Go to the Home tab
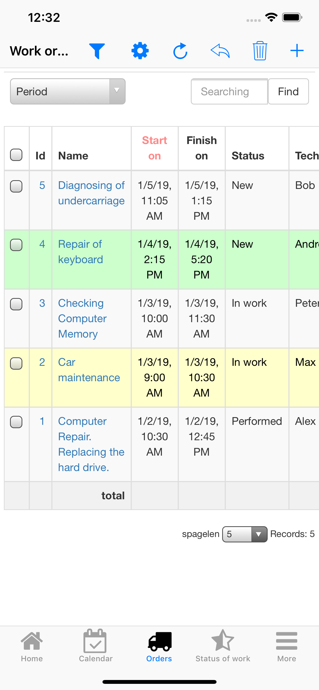Viewport: 319px width, 690px height. [x=32, y=646]
